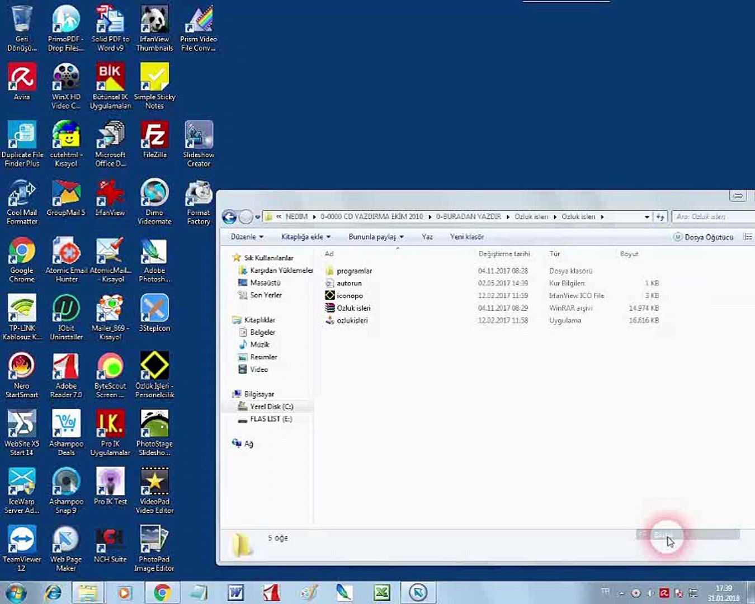Click 0-BURADAN YAZDIR in the address bar
The image size is (755, 604).
469,217
